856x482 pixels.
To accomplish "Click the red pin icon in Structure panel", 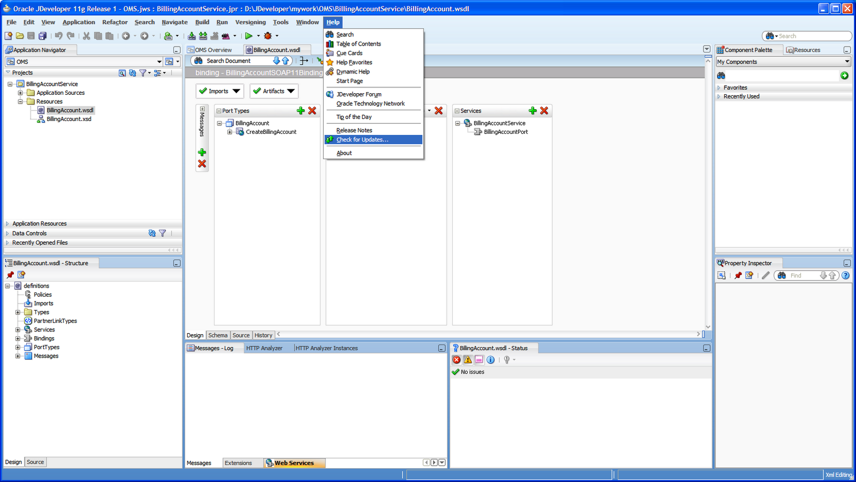I will click(x=10, y=275).
